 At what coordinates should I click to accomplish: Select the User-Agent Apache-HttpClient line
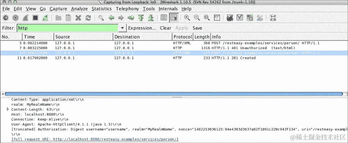pos(66,124)
